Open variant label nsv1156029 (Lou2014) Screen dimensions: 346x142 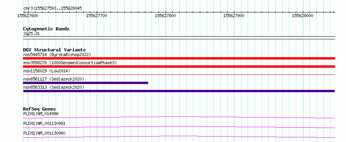pos(47,71)
